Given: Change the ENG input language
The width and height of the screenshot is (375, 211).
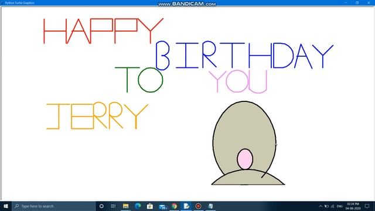Looking at the screenshot, I should point(340,206).
